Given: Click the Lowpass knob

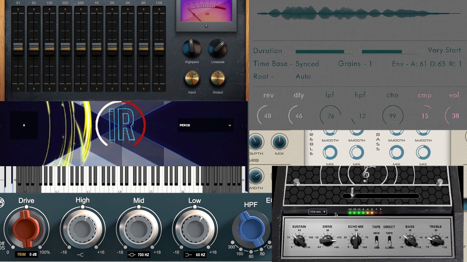Looking at the screenshot, I should pyautogui.click(x=218, y=48).
